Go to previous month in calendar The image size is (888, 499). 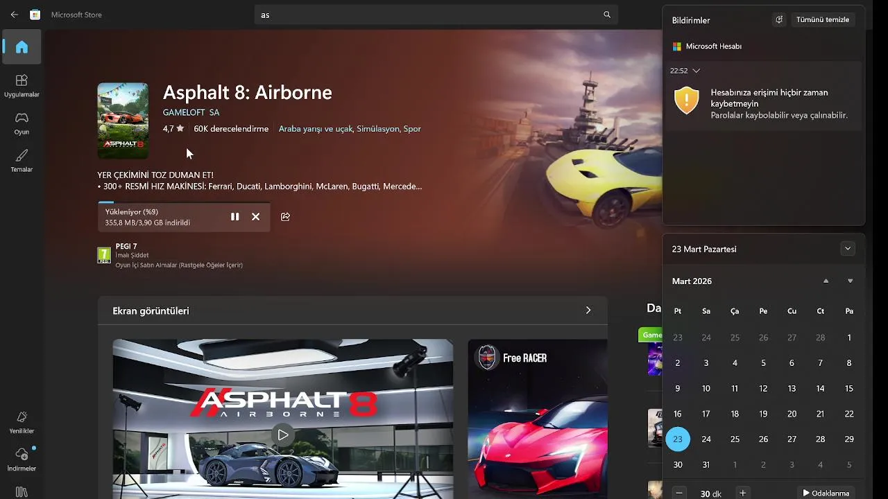[826, 281]
